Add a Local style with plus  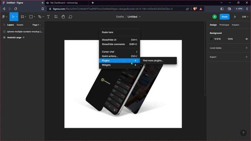tap(247, 48)
